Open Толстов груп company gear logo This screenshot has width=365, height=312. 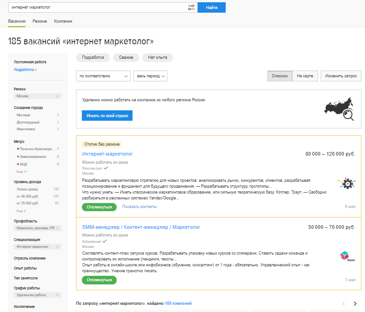coord(347,184)
